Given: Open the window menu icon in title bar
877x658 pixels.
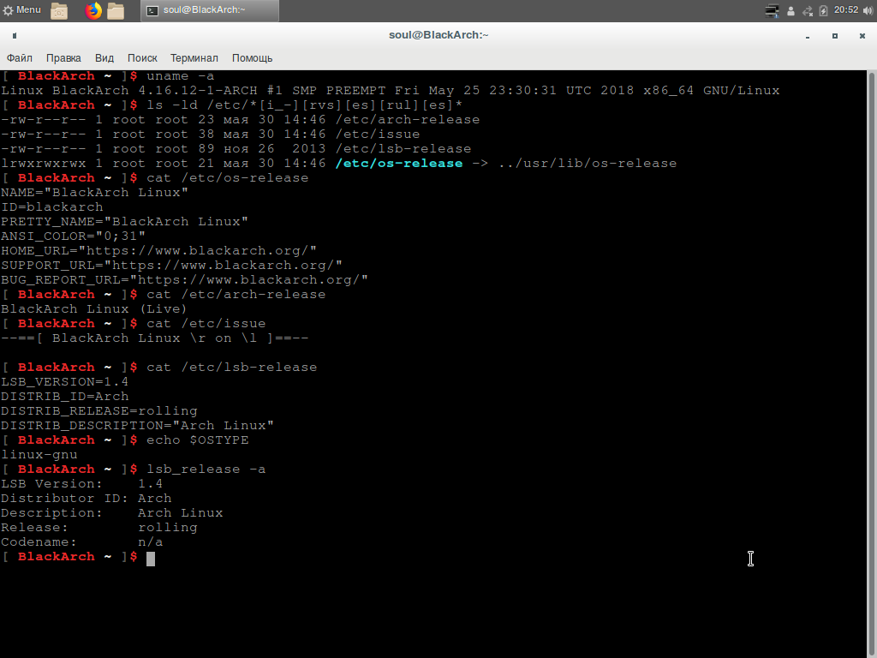Looking at the screenshot, I should (15, 36).
